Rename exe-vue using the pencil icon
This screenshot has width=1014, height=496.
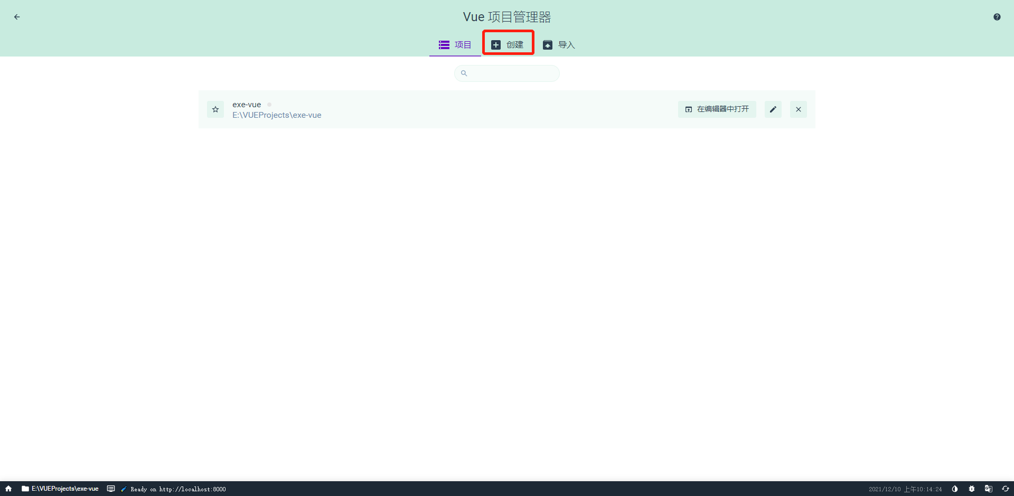point(773,109)
